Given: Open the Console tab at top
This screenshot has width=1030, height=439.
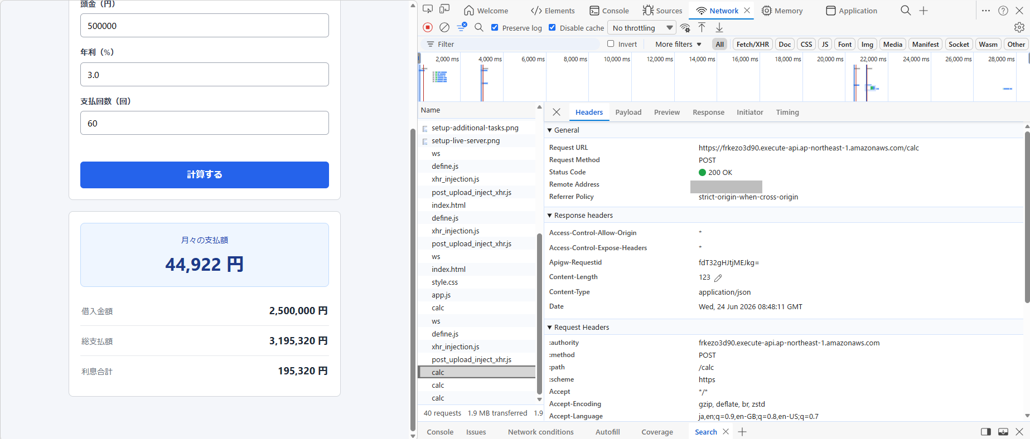Looking at the screenshot, I should pos(609,11).
